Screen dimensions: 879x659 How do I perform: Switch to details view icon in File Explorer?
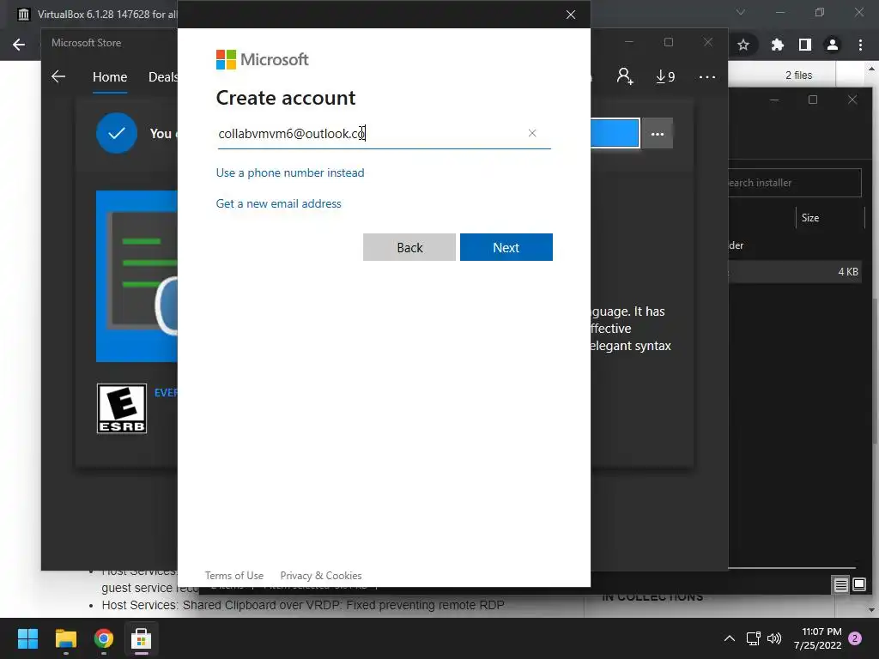(840, 585)
